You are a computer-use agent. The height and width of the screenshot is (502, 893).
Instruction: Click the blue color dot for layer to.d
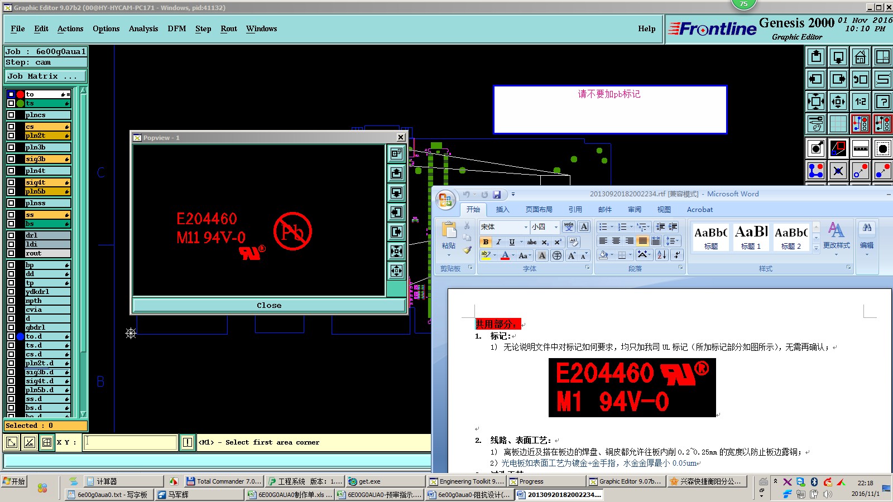pyautogui.click(x=20, y=336)
